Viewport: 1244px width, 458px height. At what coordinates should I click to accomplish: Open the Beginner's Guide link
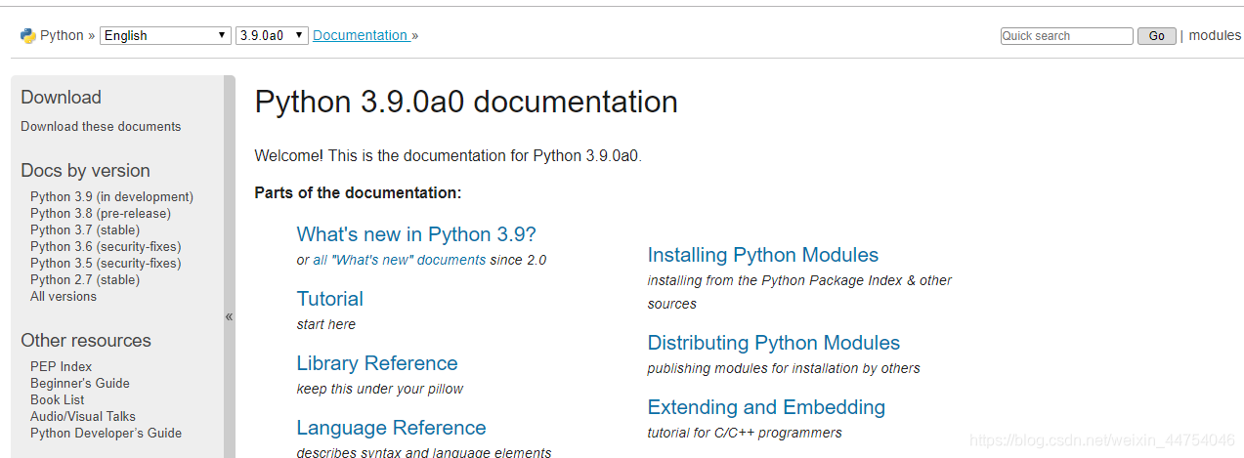tap(80, 383)
